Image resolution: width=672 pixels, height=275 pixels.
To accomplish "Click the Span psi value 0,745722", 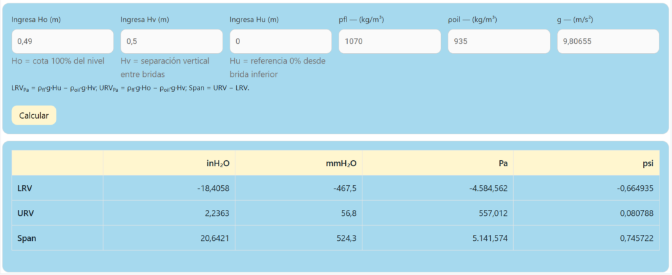I will pos(636,238).
